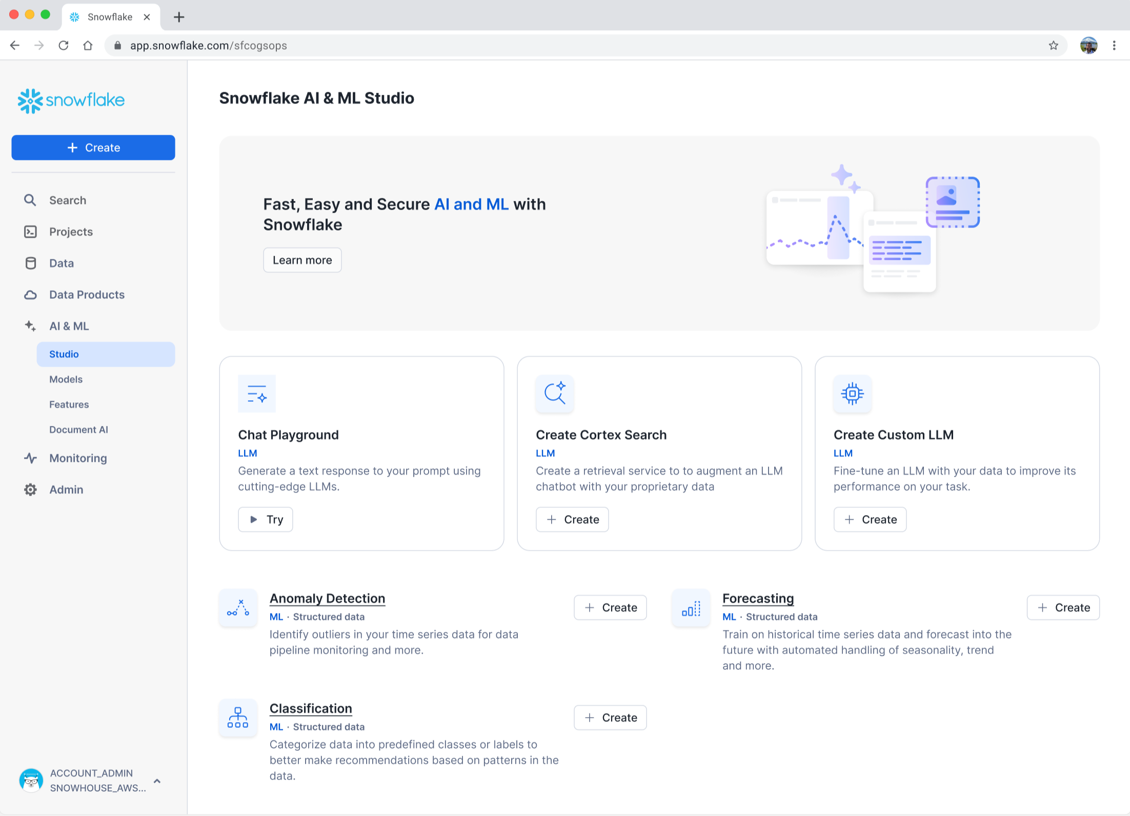Image resolution: width=1130 pixels, height=816 pixels.
Task: Toggle the bookmark star in the address bar
Action: [x=1054, y=45]
